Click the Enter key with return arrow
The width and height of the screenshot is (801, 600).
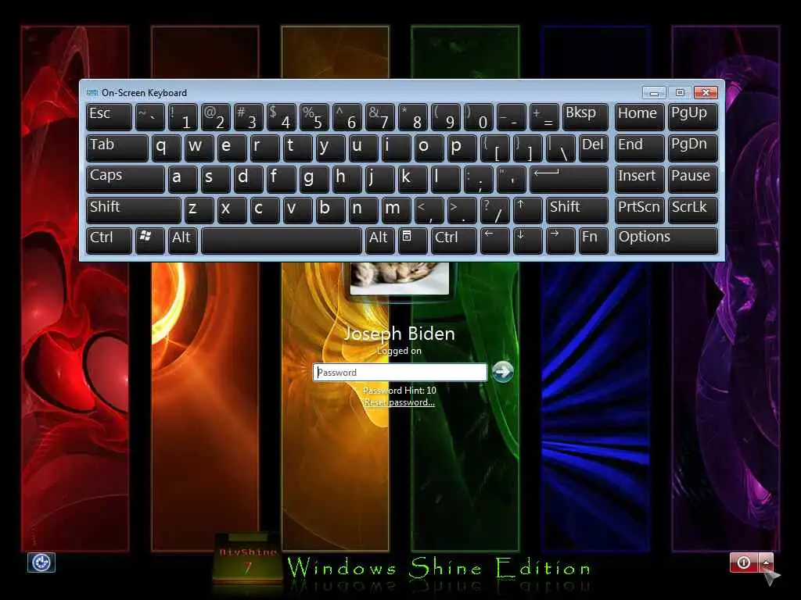click(x=569, y=179)
